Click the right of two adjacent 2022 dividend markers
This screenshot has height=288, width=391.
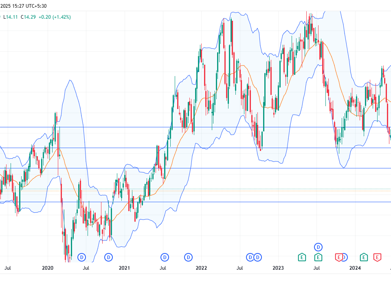click(257, 257)
